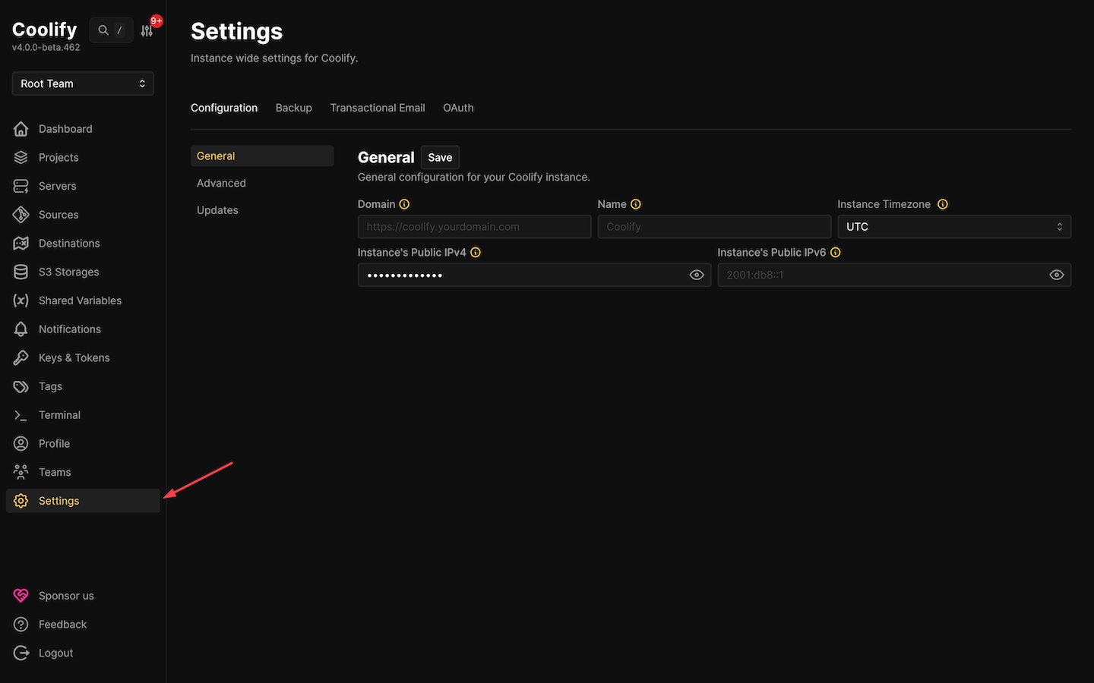Click the Domain input field
The image size is (1094, 683).
(474, 226)
